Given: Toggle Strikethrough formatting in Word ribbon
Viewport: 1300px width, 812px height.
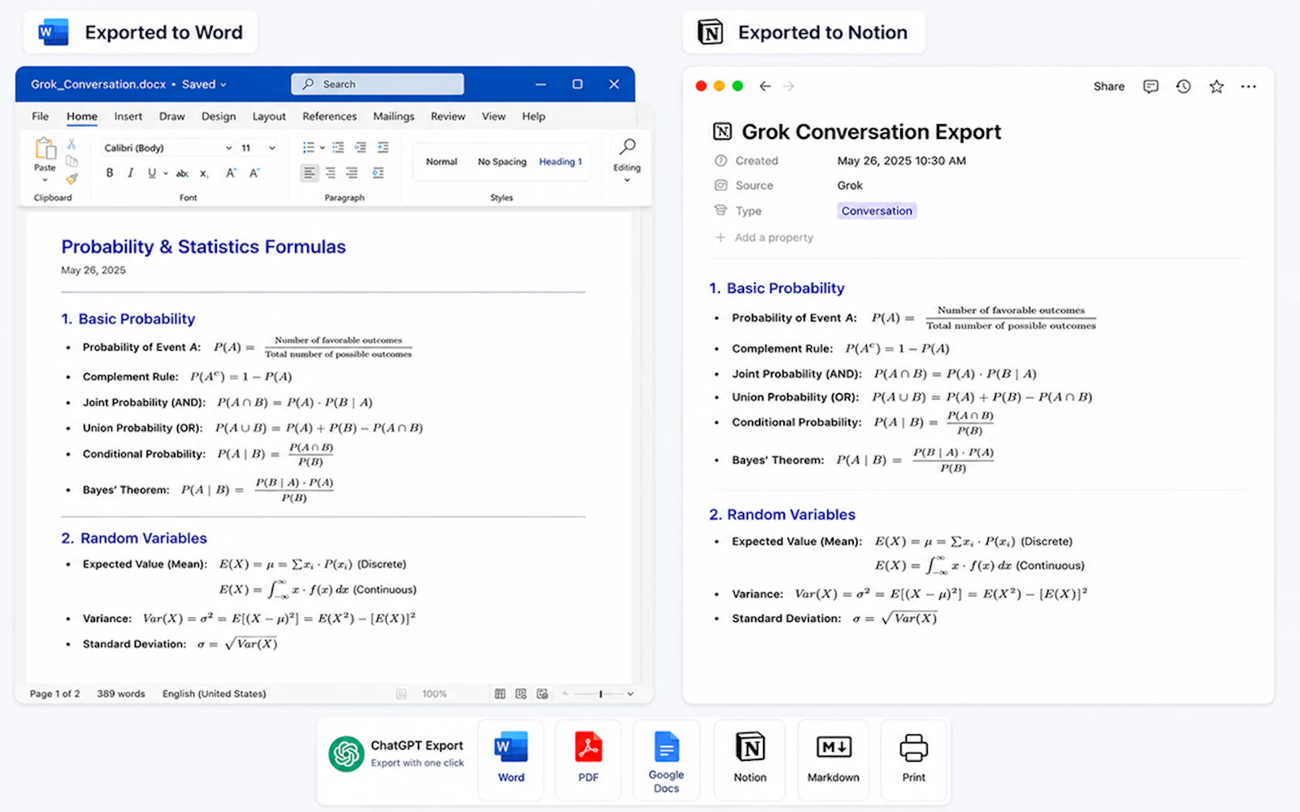Looking at the screenshot, I should [183, 173].
